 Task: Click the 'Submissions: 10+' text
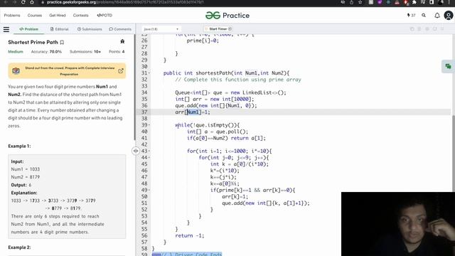click(85, 52)
